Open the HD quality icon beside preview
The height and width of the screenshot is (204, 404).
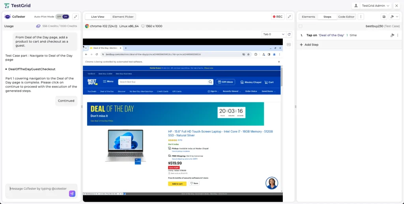[288, 44]
